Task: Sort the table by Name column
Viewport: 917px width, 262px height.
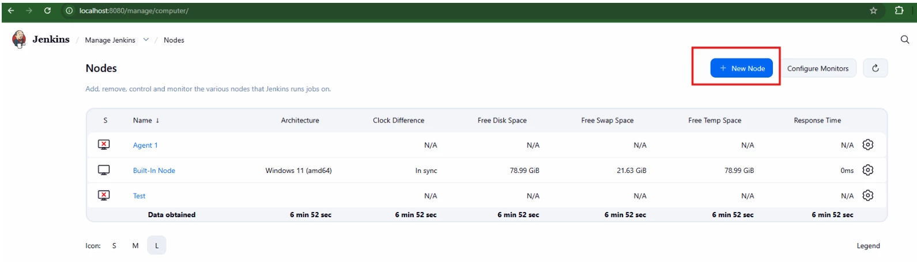Action: tap(146, 120)
